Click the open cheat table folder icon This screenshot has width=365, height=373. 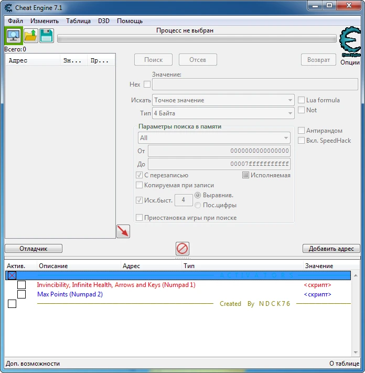[x=30, y=36]
